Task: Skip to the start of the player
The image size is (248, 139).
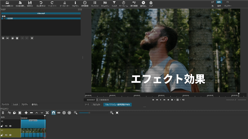Action: tap(153, 100)
